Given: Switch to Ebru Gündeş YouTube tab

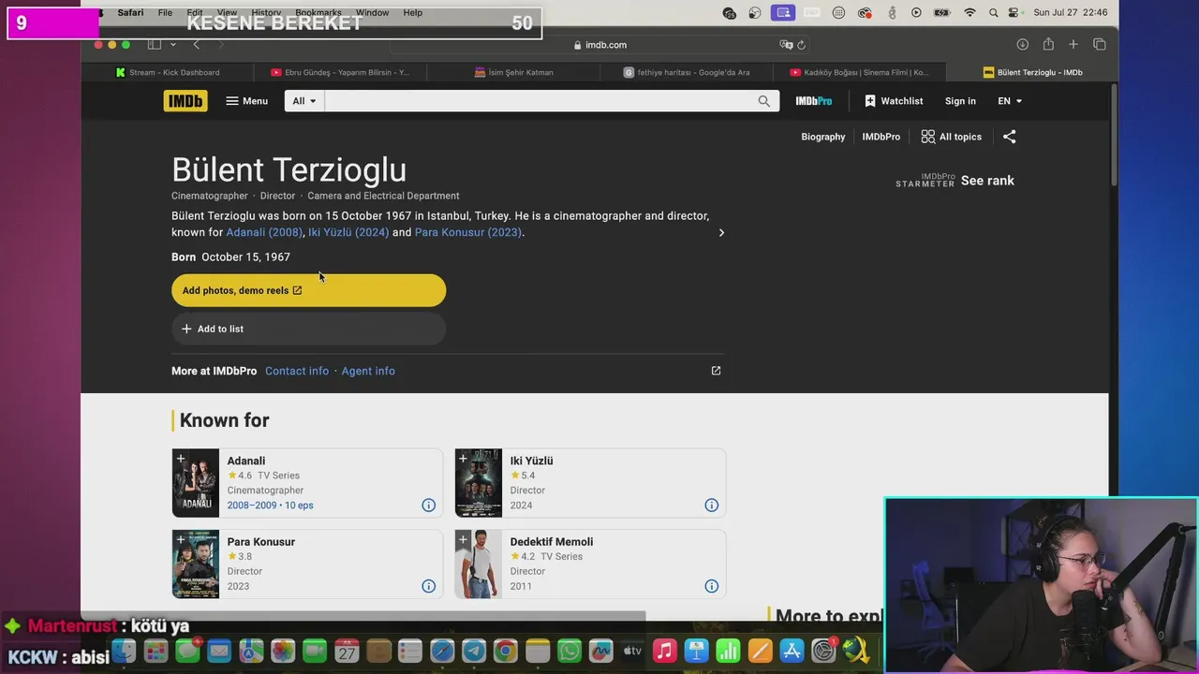Looking at the screenshot, I should pyautogui.click(x=339, y=72).
